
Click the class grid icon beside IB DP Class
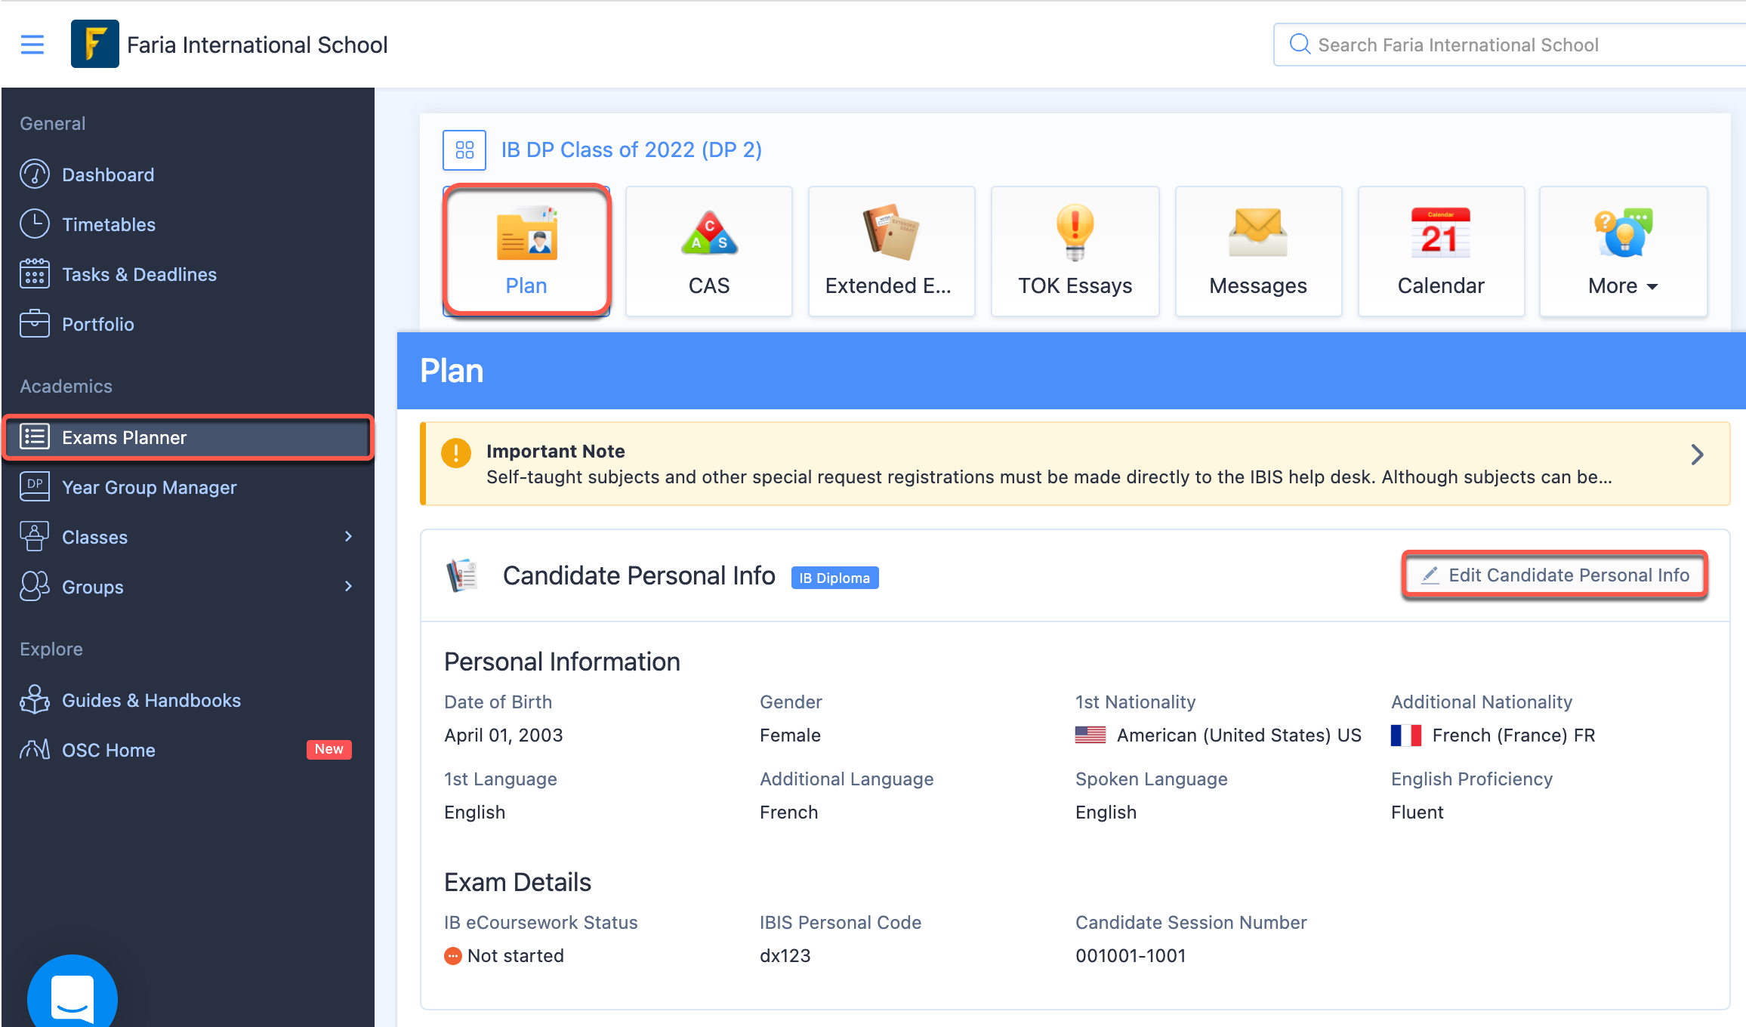[x=464, y=150]
